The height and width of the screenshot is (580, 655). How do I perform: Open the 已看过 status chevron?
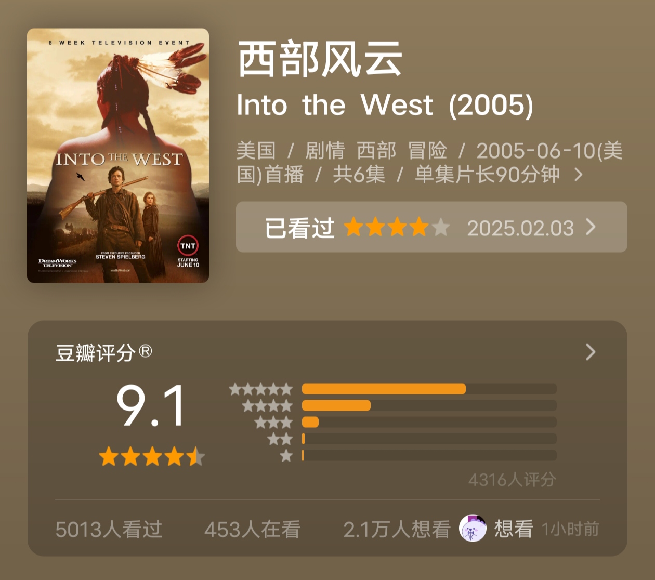(x=591, y=227)
